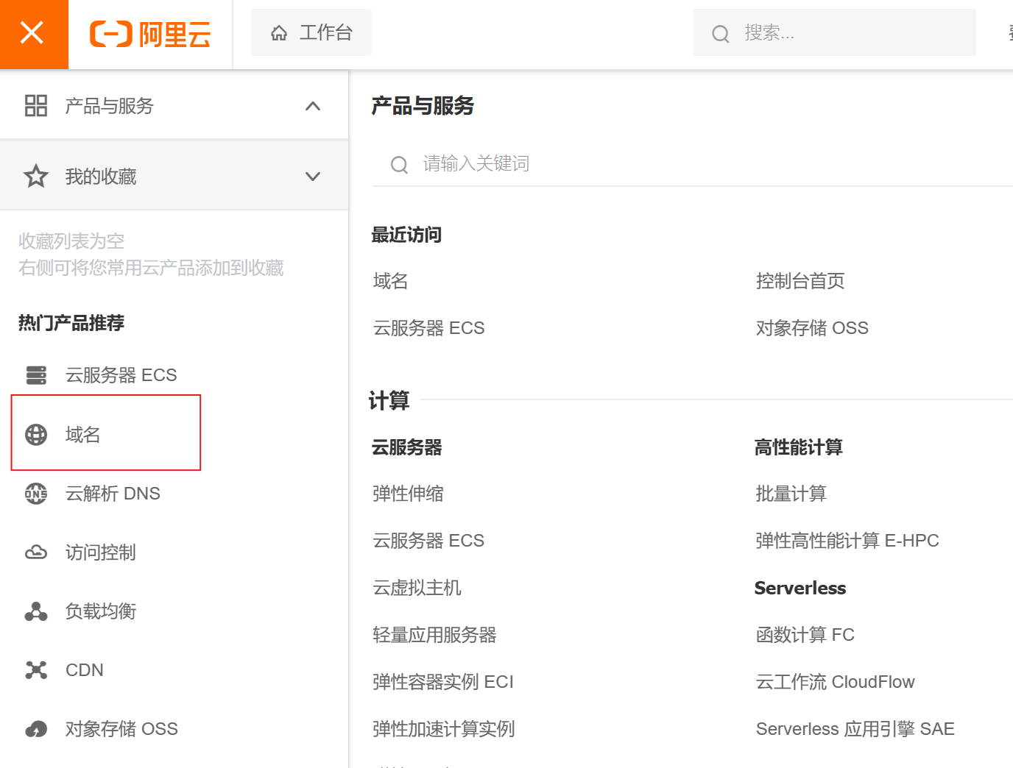Select 轻量应用服务器 link
Viewport: 1013px width, 768px height.
click(434, 635)
